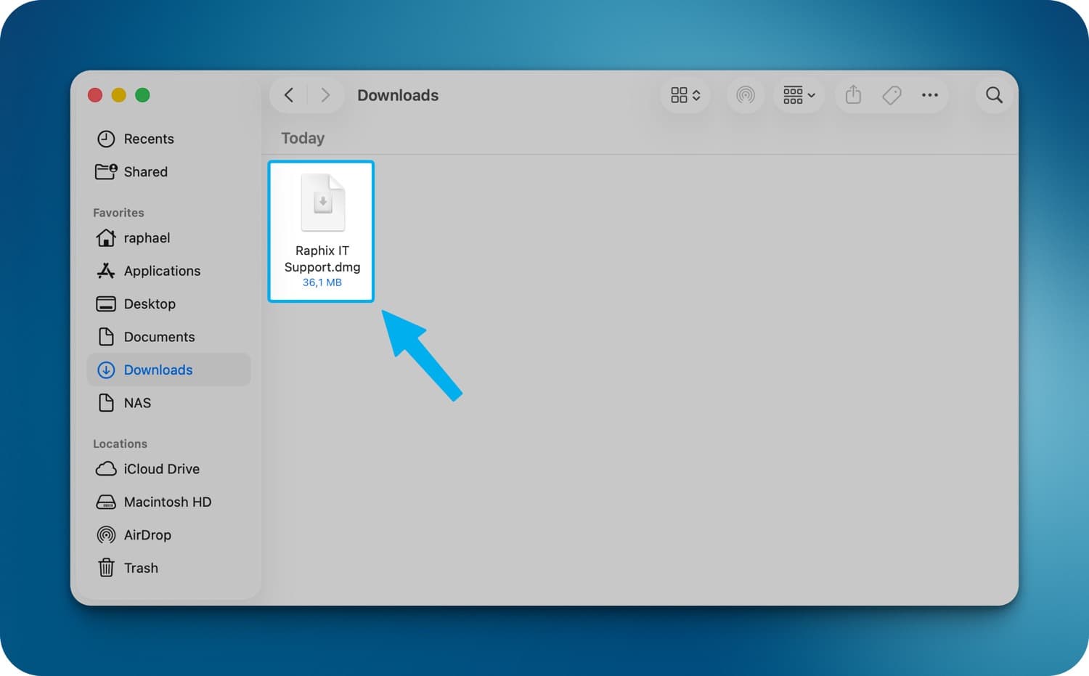Select Shared in the sidebar

(145, 171)
